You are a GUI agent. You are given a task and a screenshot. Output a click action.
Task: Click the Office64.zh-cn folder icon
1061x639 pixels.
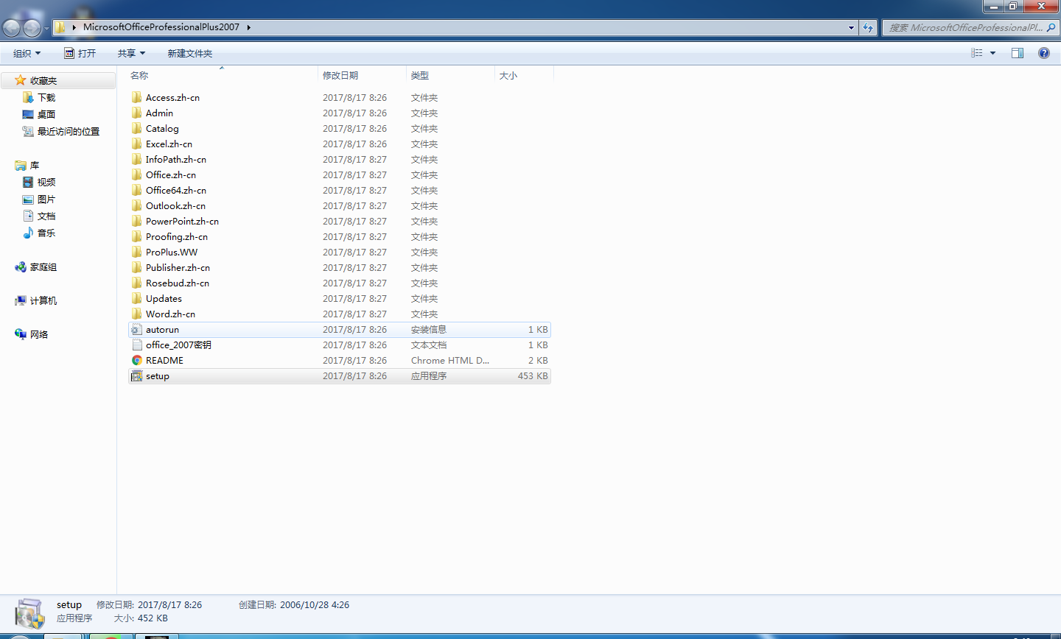(137, 190)
